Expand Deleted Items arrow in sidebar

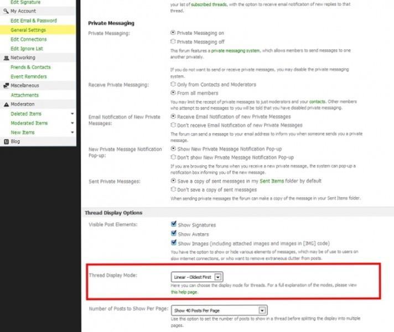pos(72,114)
